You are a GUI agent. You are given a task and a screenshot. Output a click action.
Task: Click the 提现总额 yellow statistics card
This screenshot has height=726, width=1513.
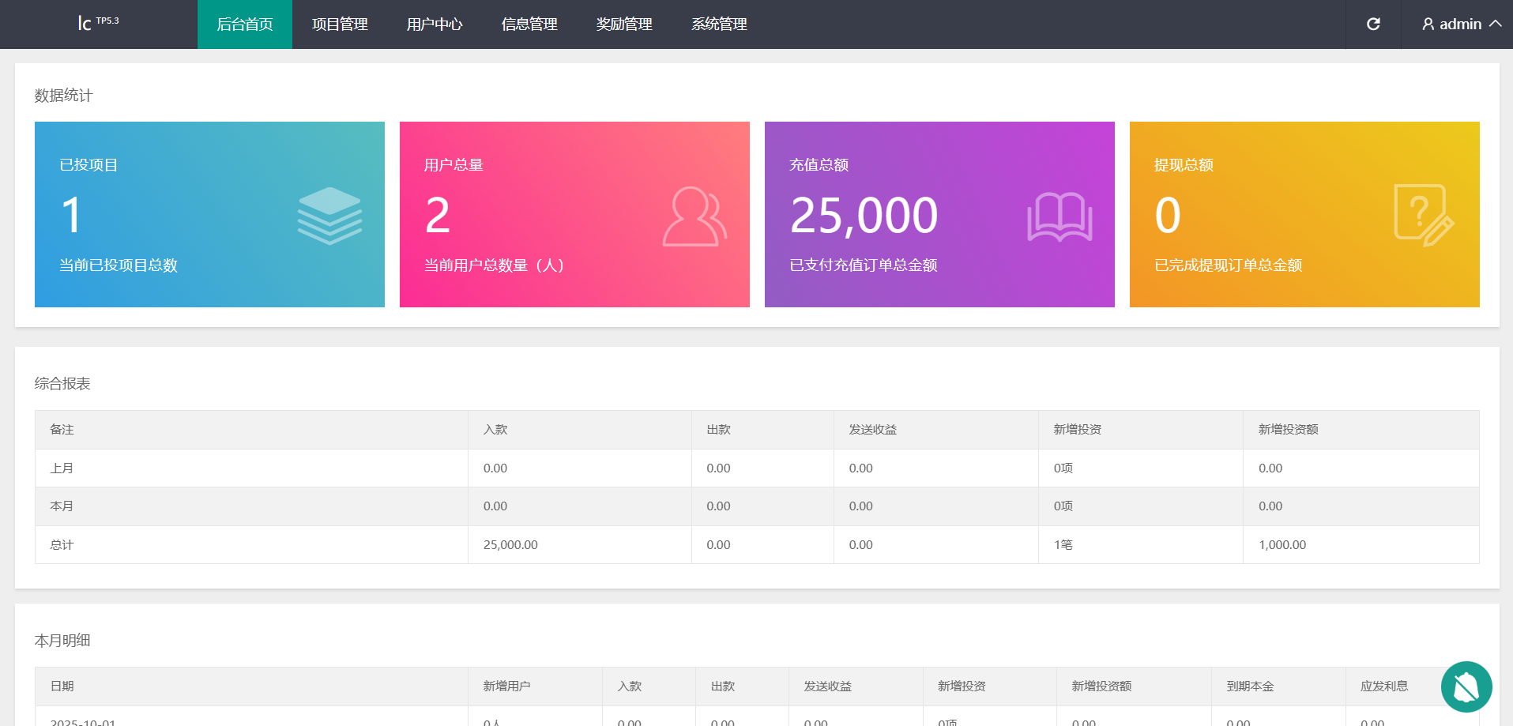click(1304, 214)
